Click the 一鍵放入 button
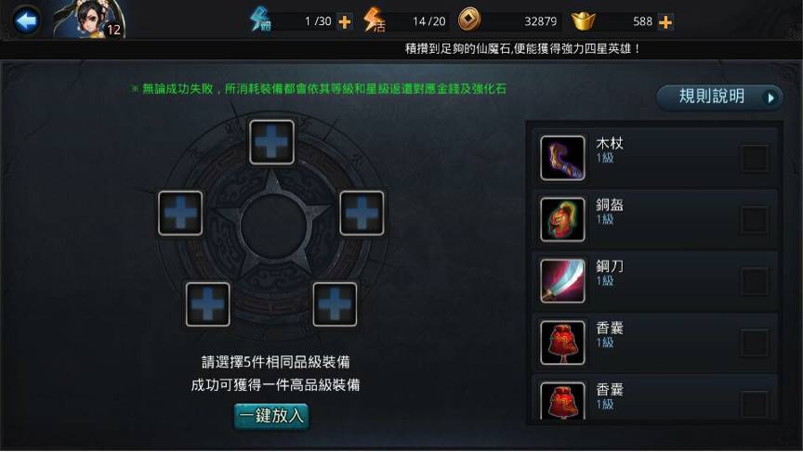 [x=271, y=416]
